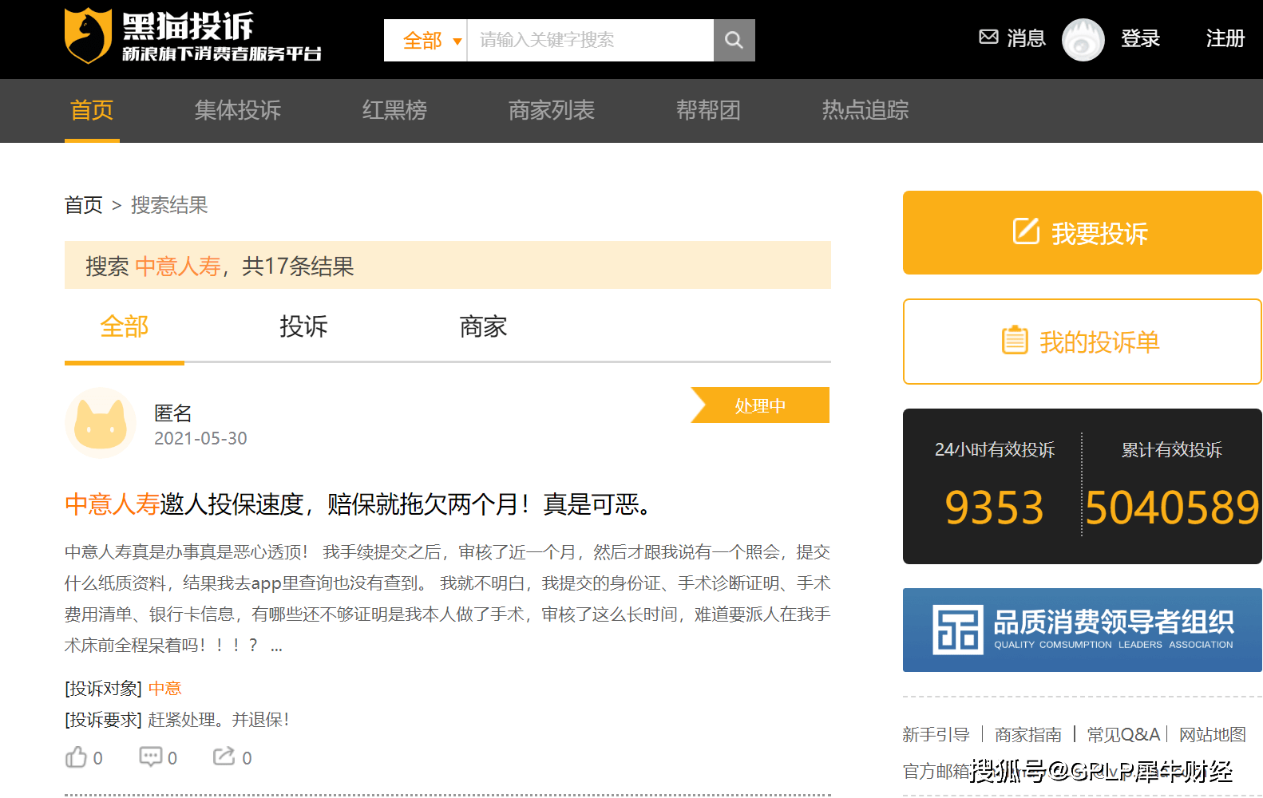Open complaint title 中意人寿邀人投保速度
The image size is (1263, 798).
pos(360,504)
